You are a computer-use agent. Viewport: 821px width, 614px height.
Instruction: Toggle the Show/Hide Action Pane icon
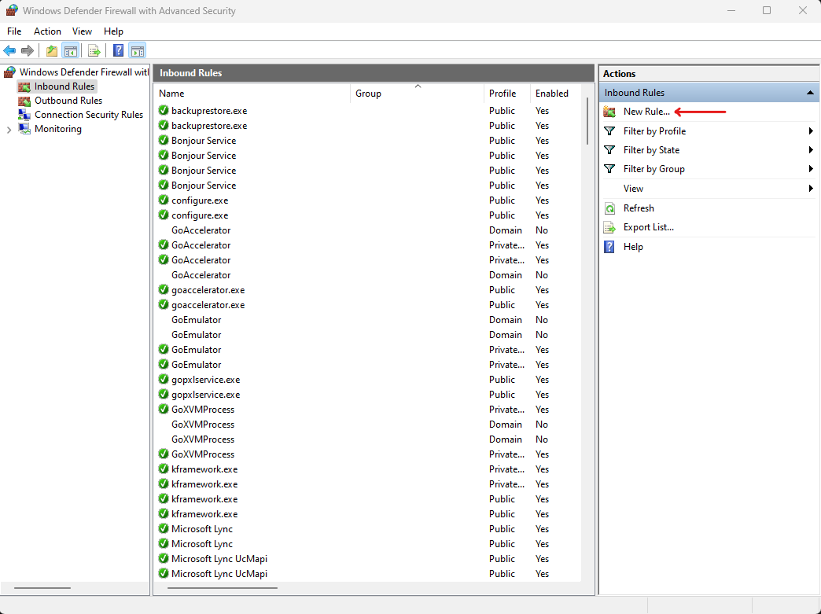click(137, 51)
